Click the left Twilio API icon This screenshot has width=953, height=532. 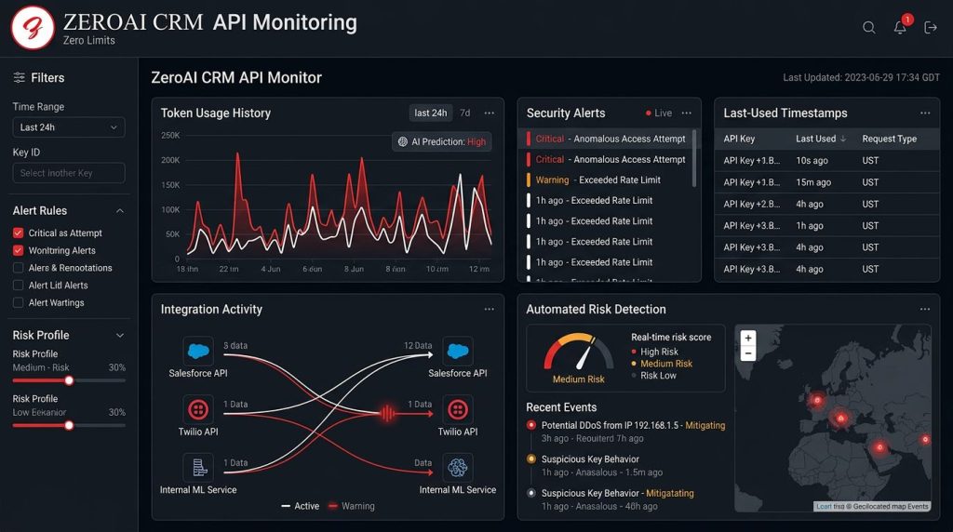pos(198,410)
